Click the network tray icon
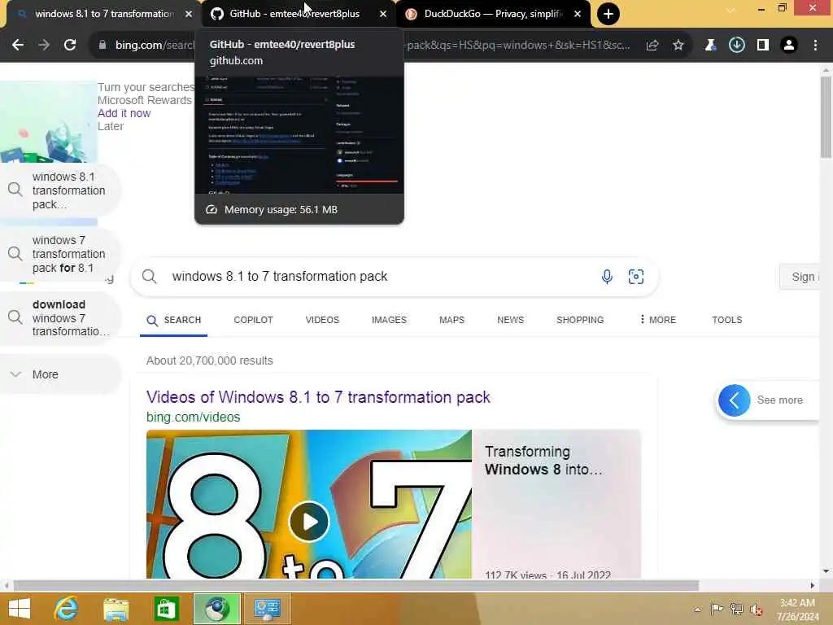The height and width of the screenshot is (625, 833). click(x=736, y=609)
